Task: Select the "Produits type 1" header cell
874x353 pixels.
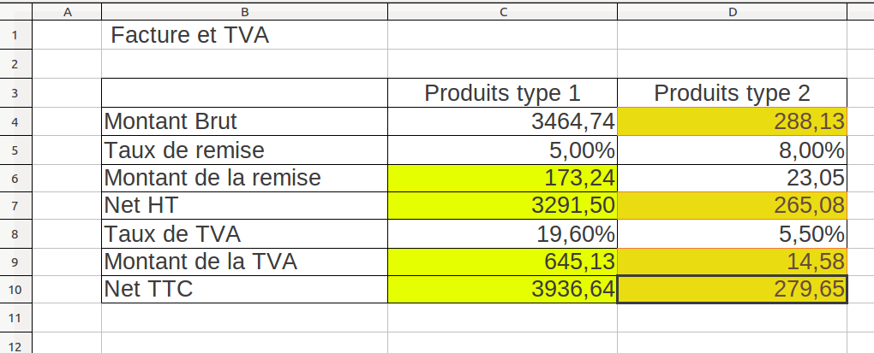Action: click(x=502, y=93)
